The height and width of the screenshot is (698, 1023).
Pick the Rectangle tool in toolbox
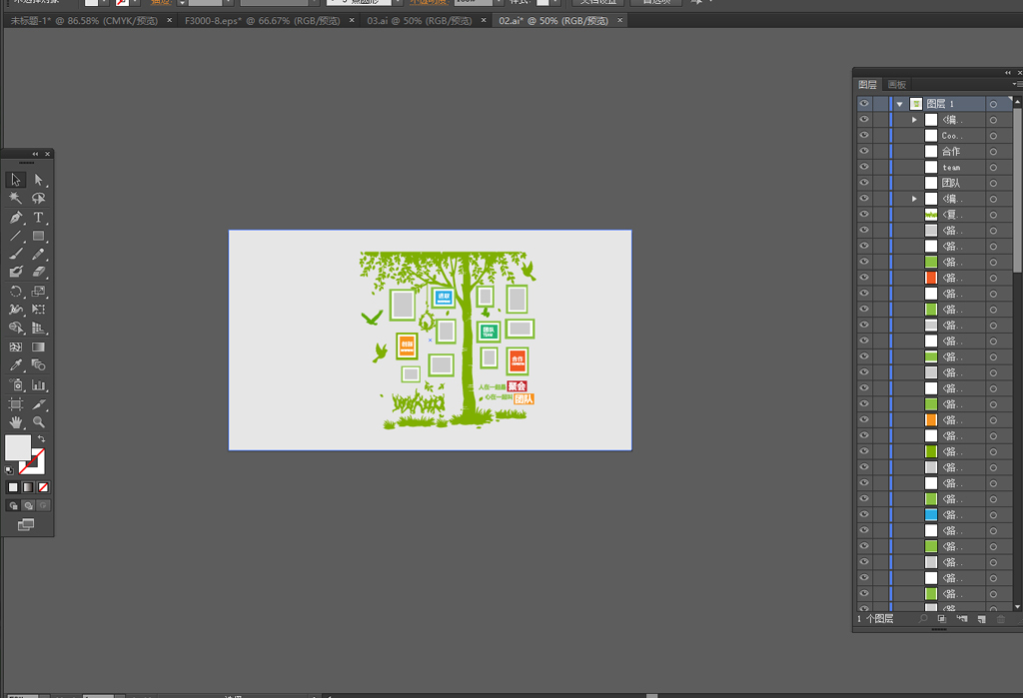click(x=39, y=237)
